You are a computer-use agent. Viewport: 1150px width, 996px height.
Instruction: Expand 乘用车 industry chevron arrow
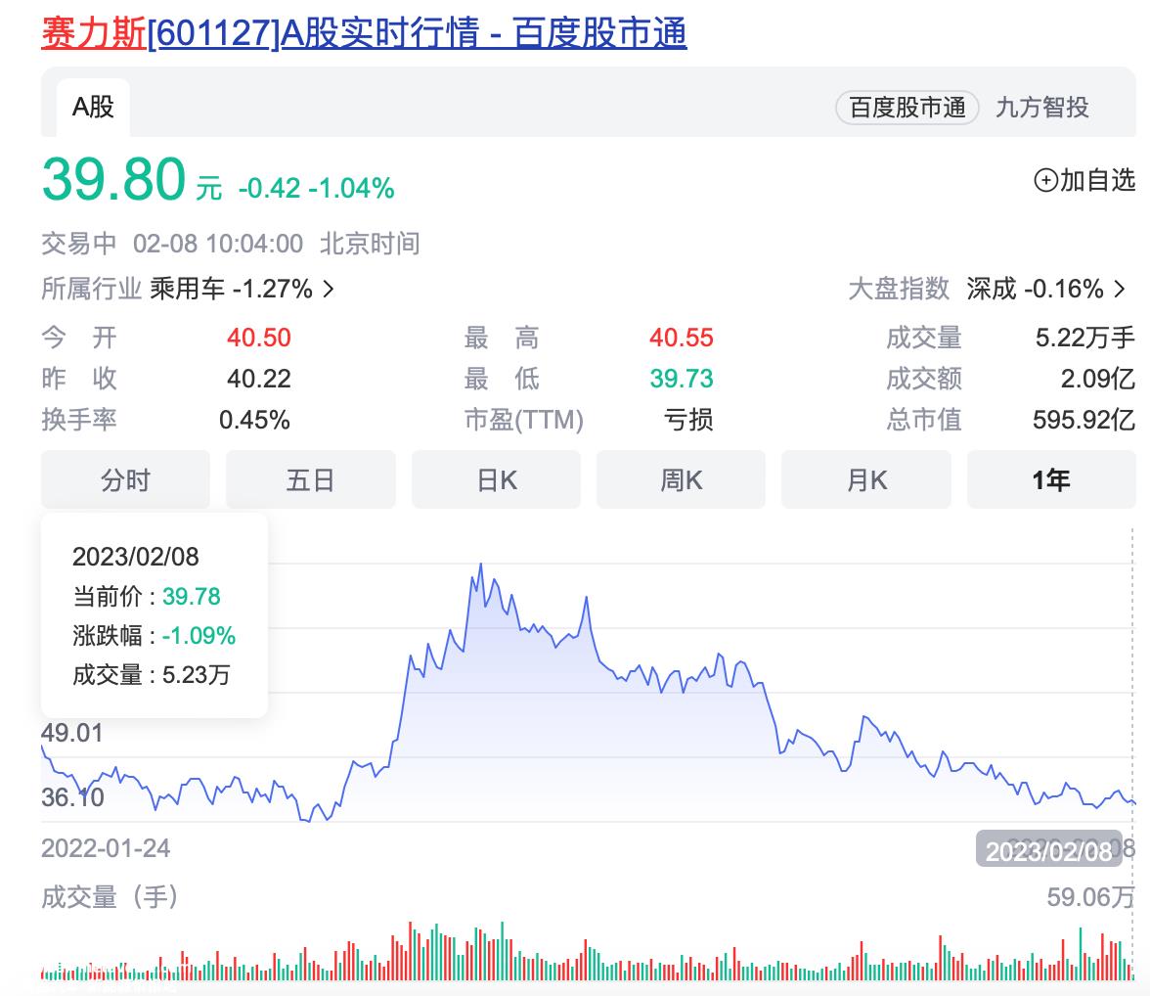tap(329, 290)
